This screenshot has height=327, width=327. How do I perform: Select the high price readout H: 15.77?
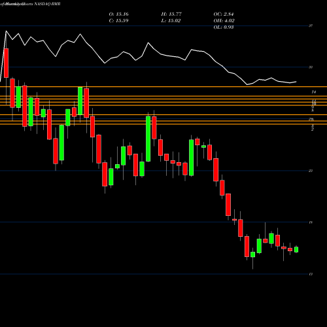click(171, 14)
